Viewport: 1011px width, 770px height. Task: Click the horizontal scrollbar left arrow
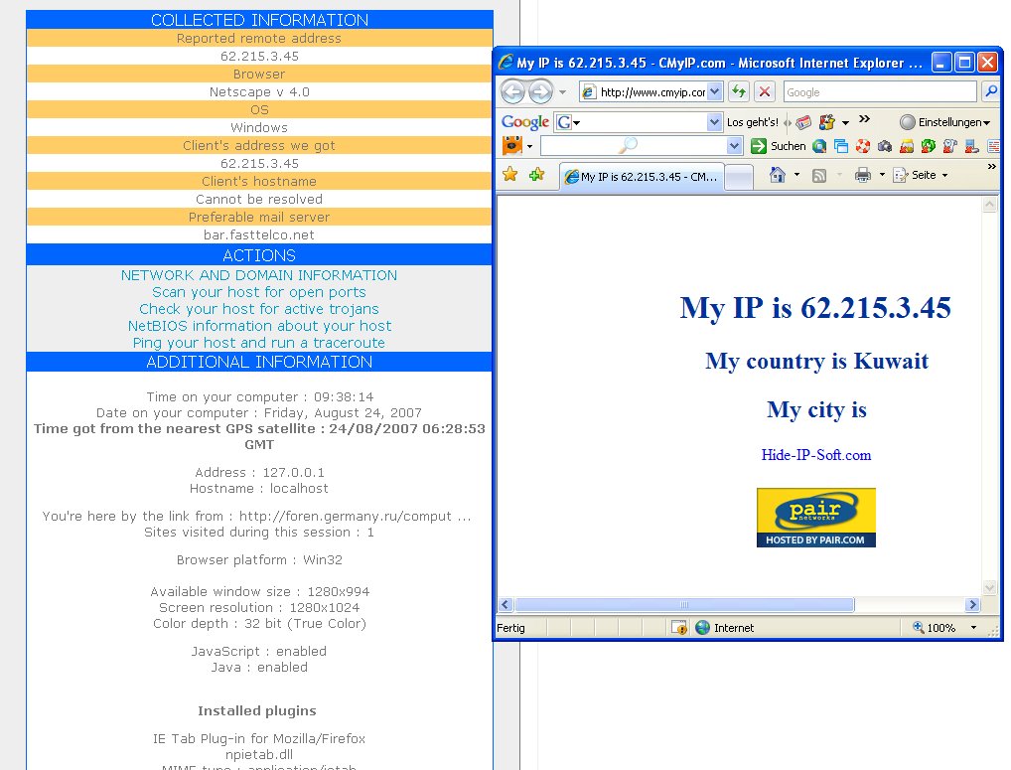505,604
